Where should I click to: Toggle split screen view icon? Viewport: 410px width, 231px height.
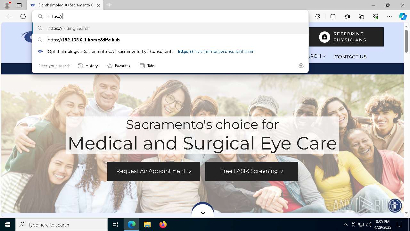333,16
